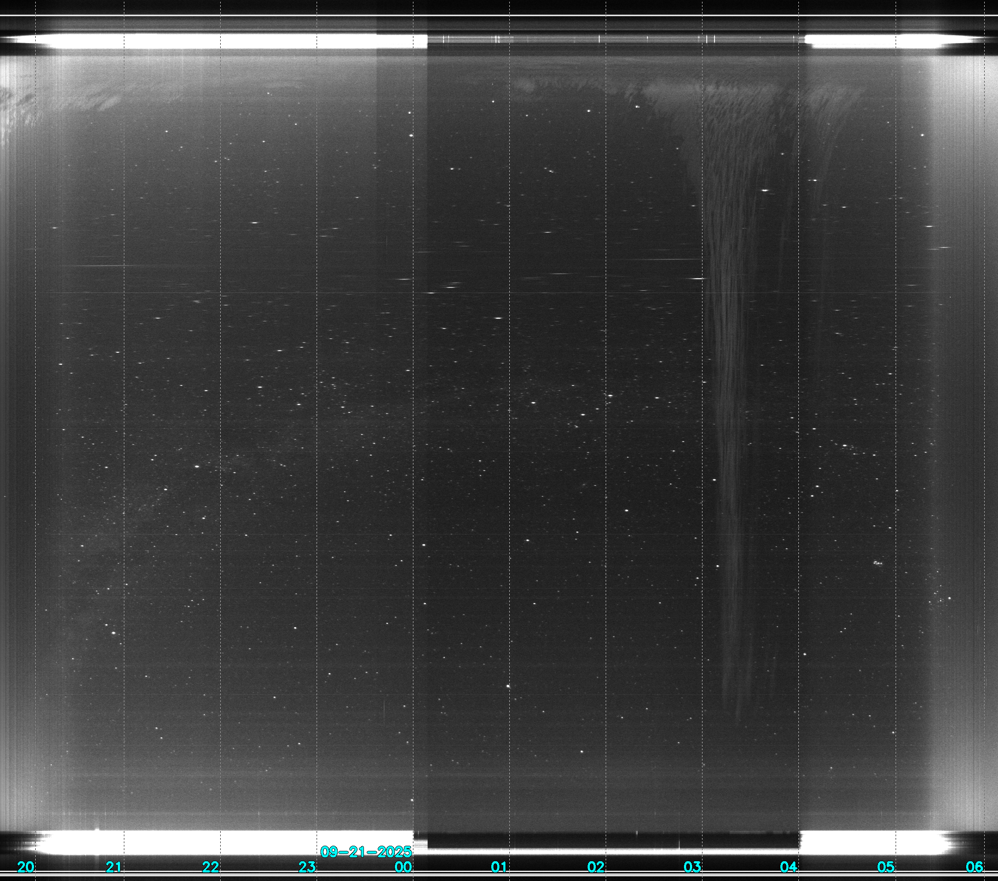Select the 06 hour label
The image size is (998, 881).
click(974, 867)
